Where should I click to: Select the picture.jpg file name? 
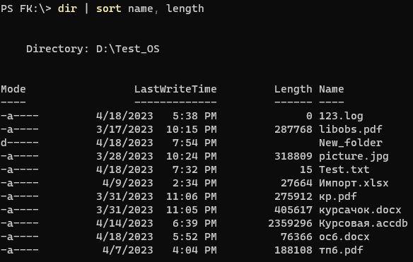(x=354, y=156)
